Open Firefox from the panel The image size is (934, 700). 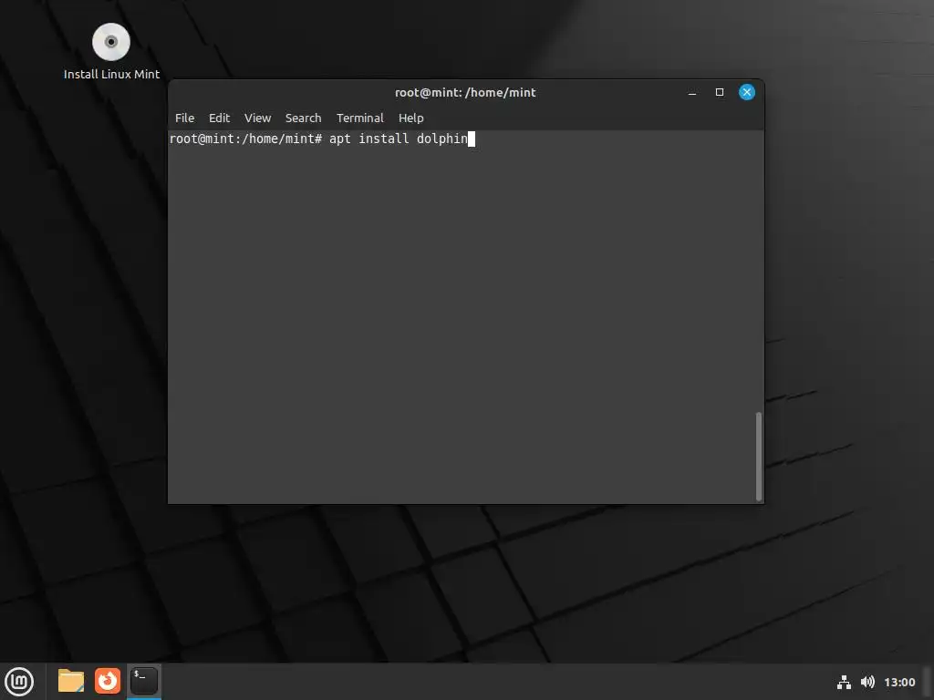[108, 681]
